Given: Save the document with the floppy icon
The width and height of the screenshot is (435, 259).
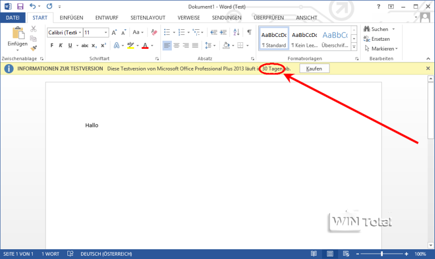Looking at the screenshot, I should [x=20, y=6].
